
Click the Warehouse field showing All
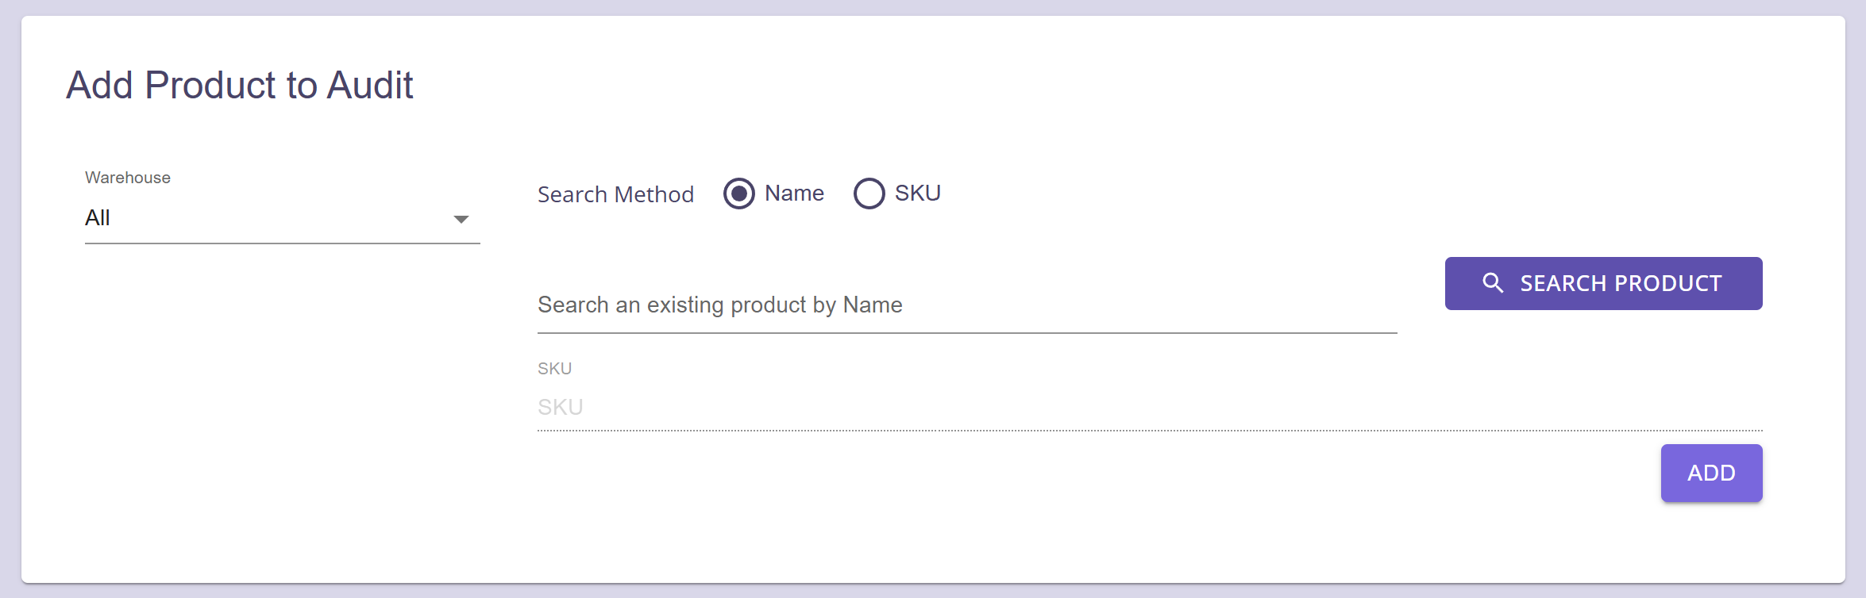[282, 217]
